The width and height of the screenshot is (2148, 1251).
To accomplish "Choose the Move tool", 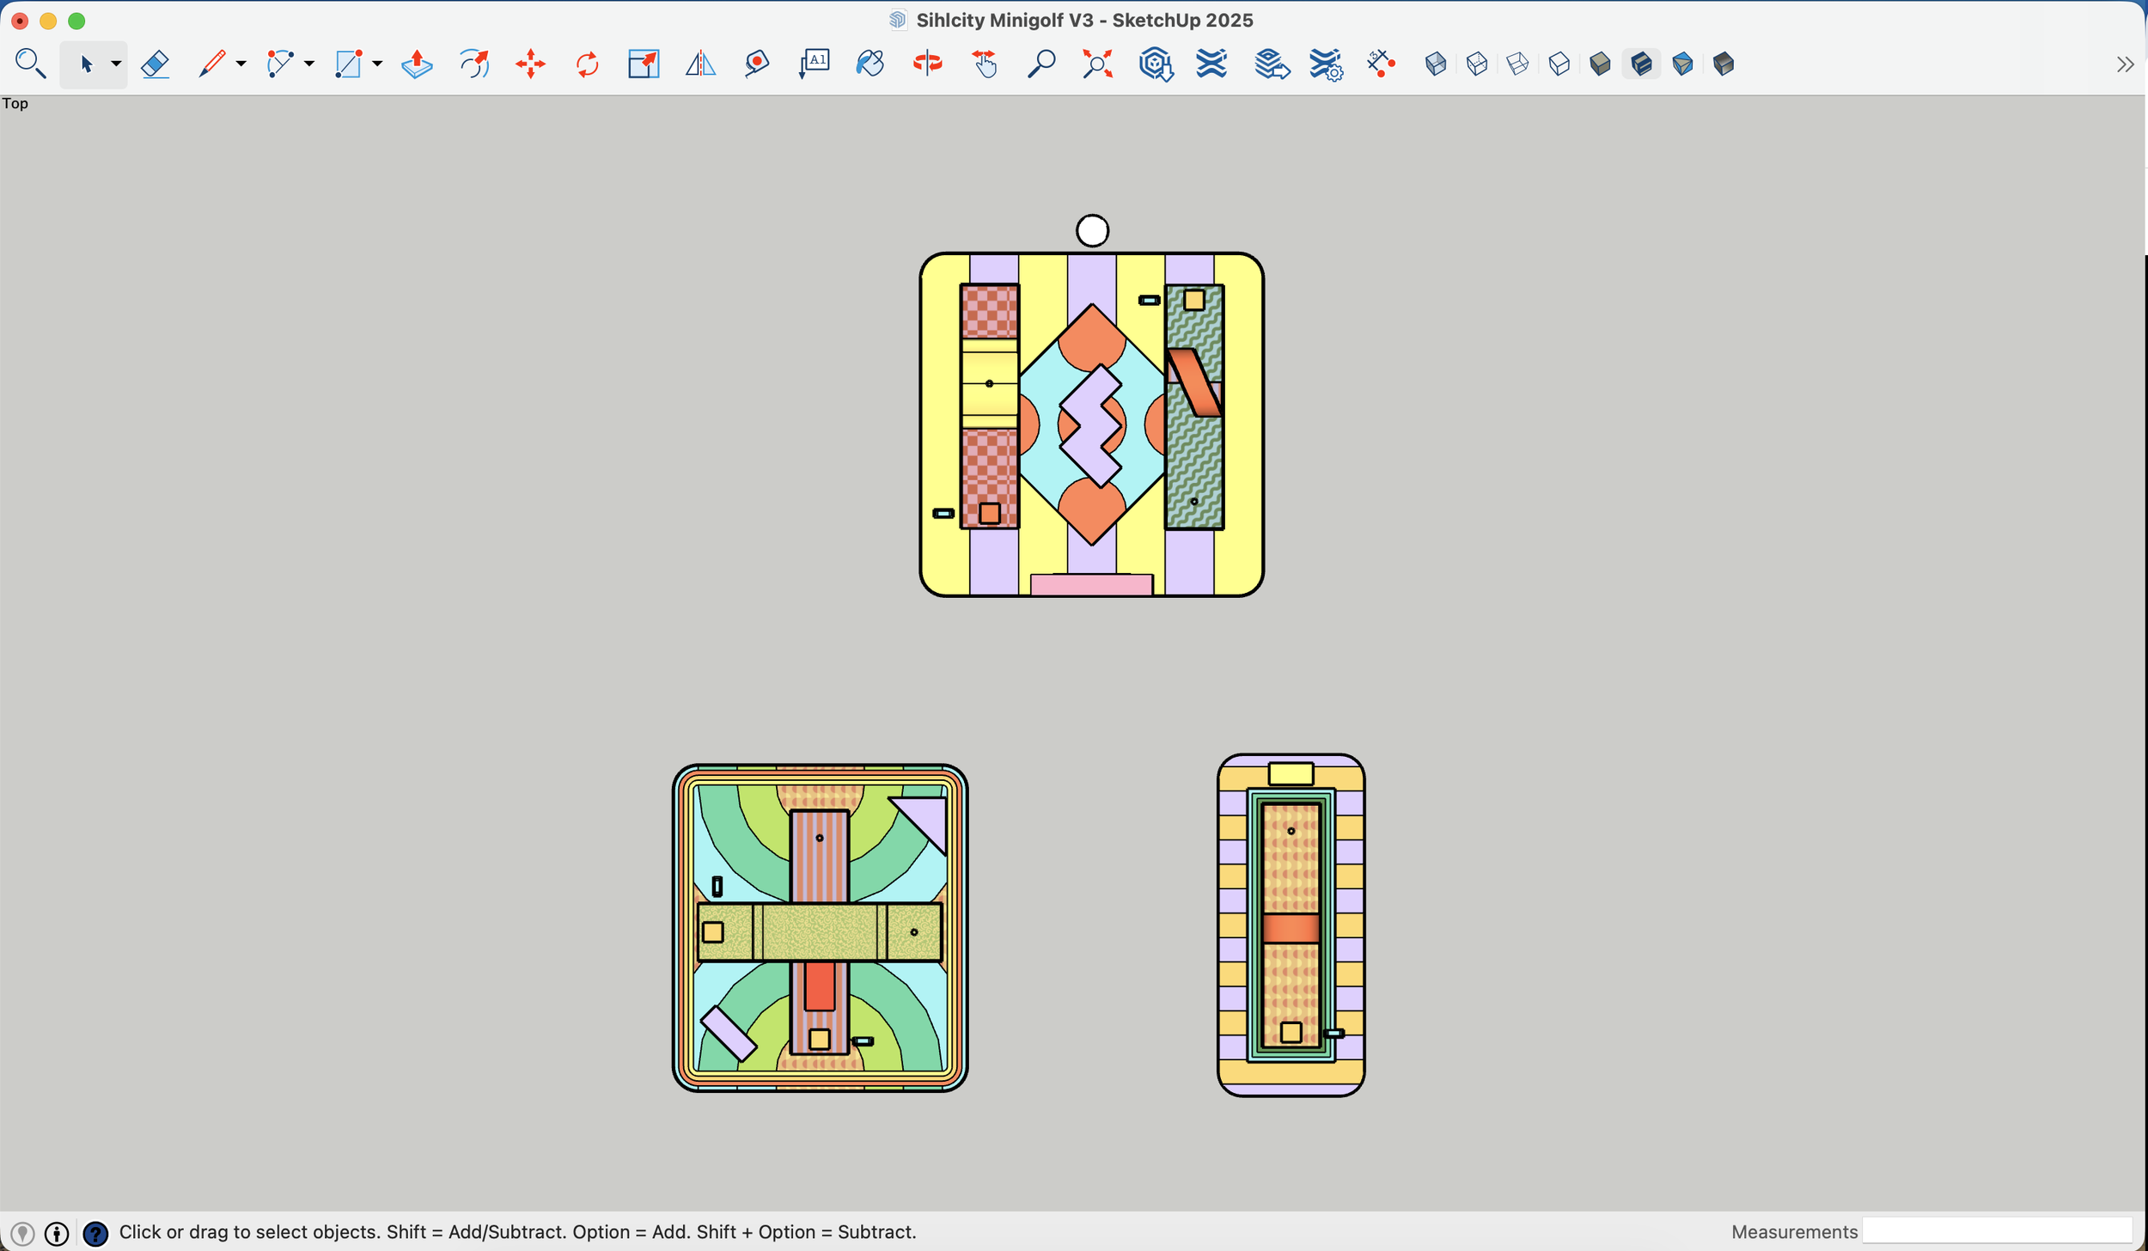I will click(530, 64).
